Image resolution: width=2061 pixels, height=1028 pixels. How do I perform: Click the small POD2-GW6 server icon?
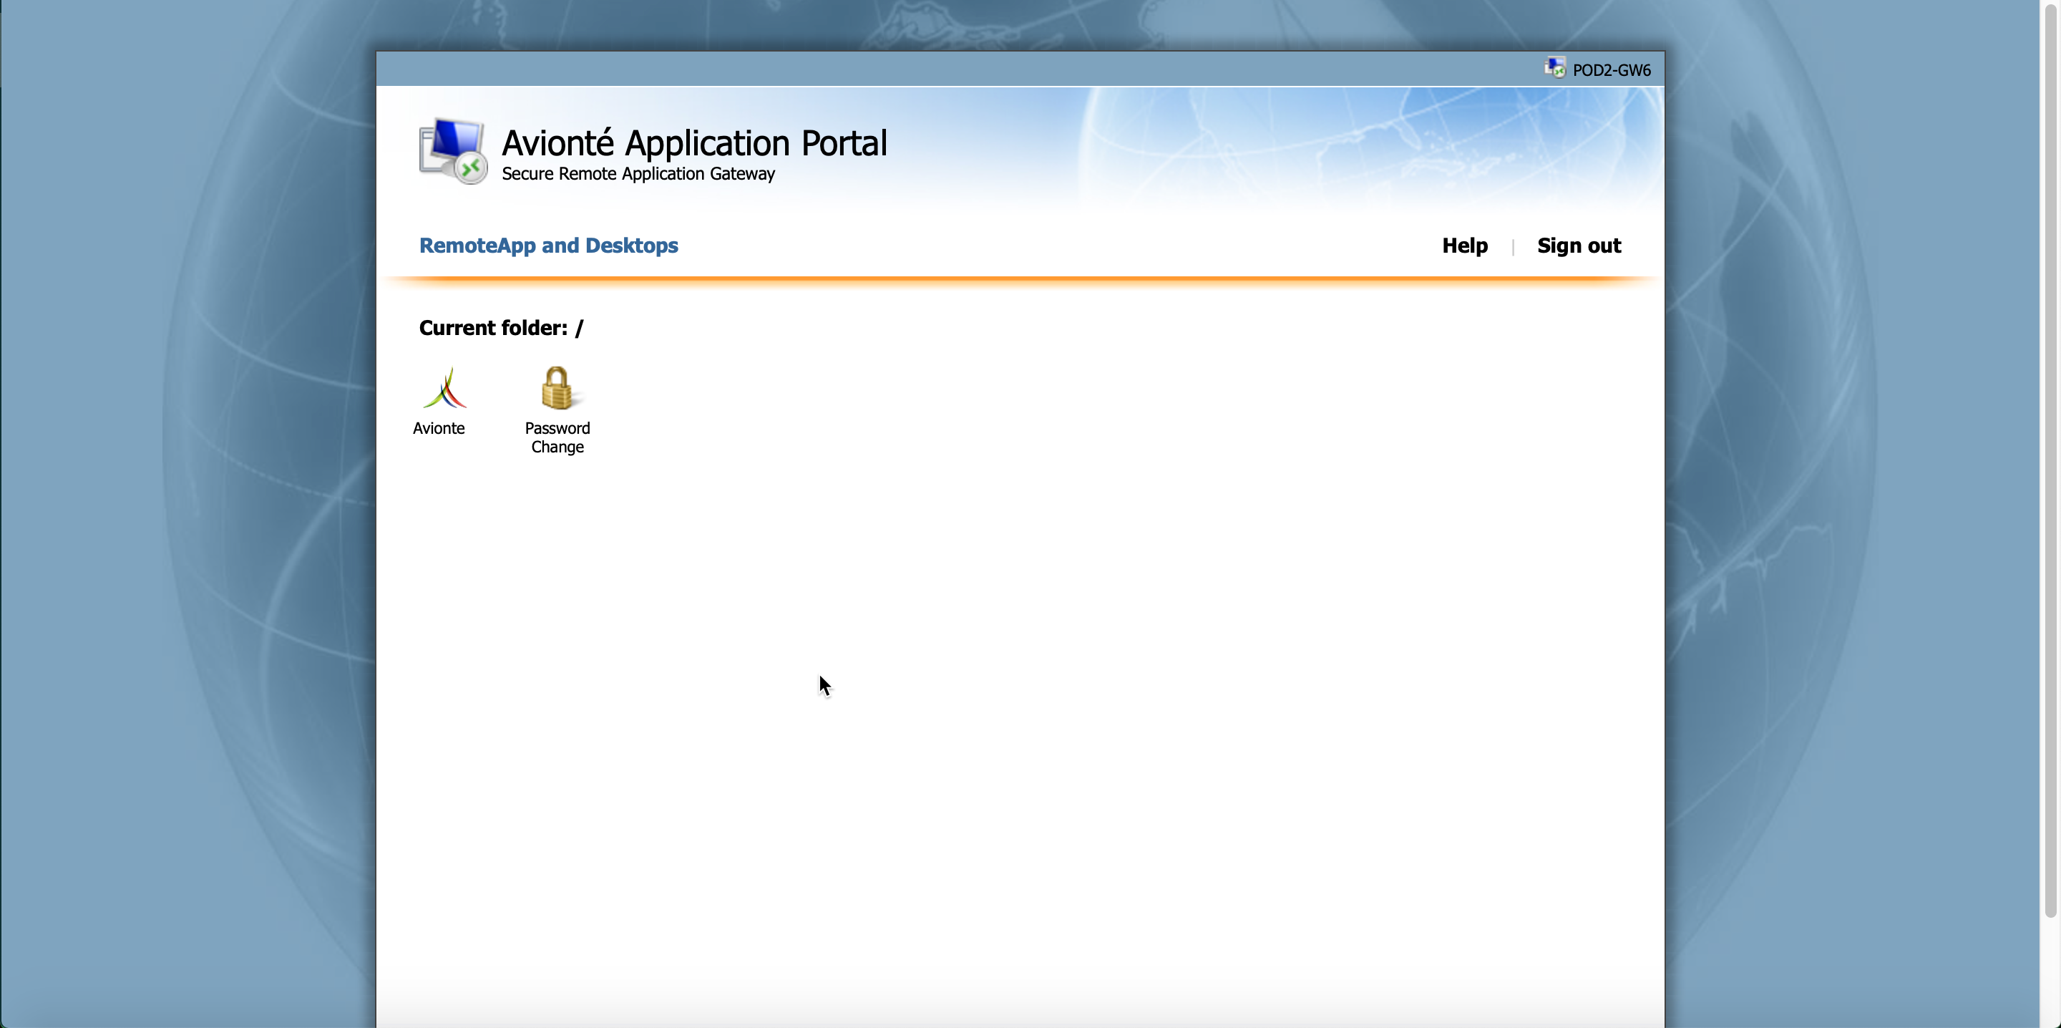coord(1554,68)
